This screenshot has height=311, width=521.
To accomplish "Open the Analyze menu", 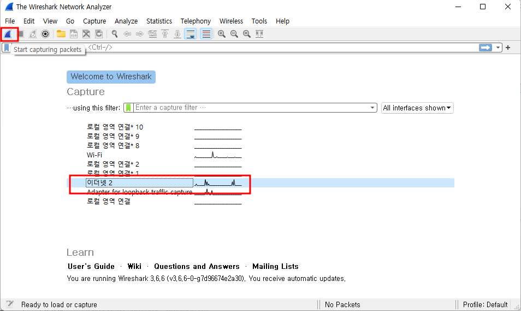I will pos(126,21).
